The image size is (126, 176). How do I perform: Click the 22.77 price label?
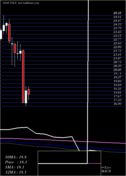pos(117,40)
